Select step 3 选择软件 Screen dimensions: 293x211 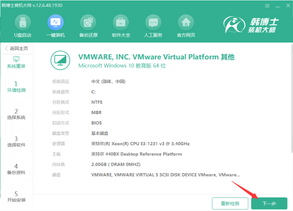(16, 142)
